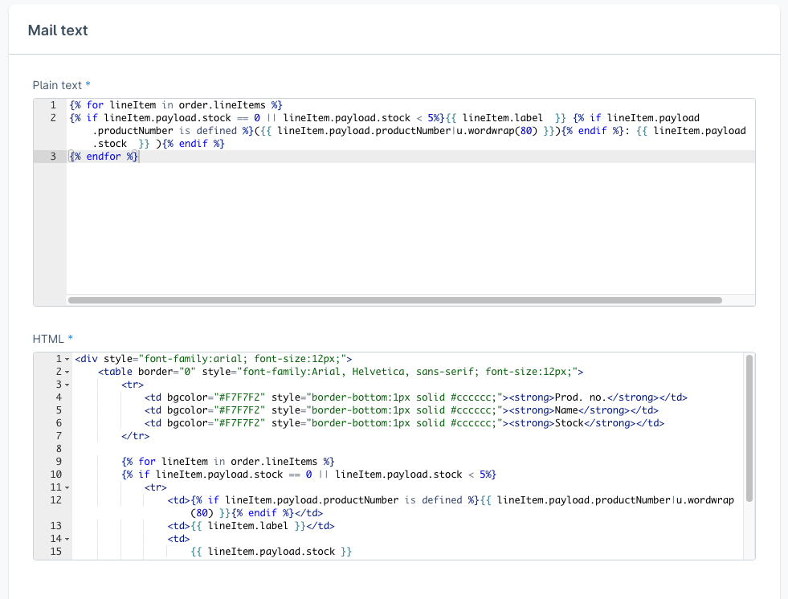Collapse the table block on HTML line 2

coord(67,372)
